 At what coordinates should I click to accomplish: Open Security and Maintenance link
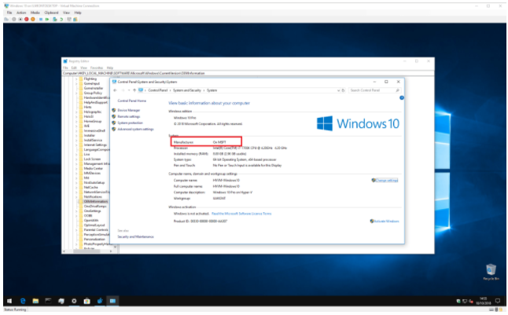(135, 236)
